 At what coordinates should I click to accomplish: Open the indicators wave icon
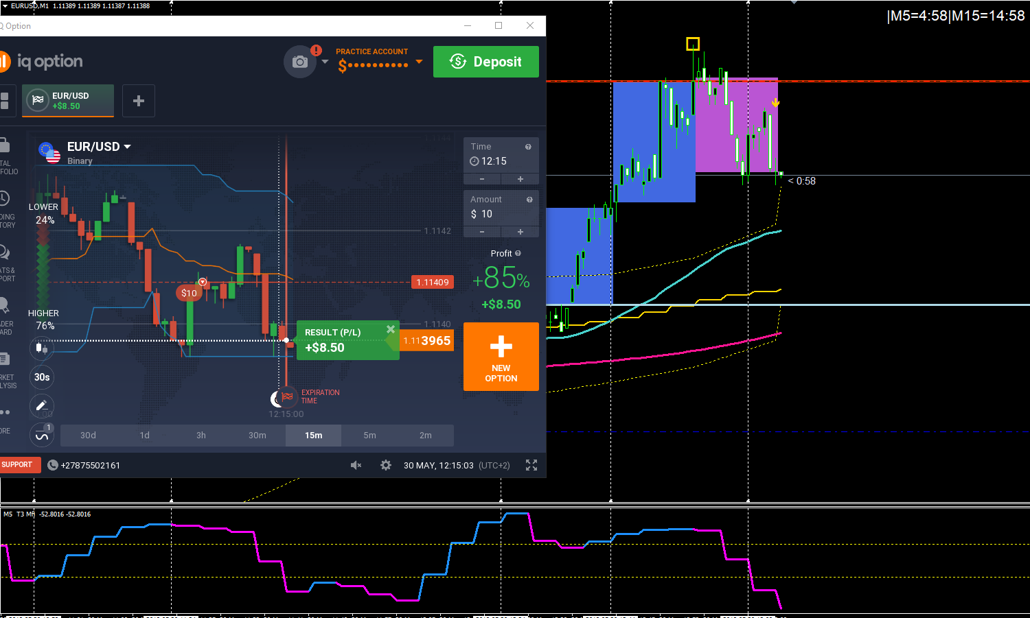pos(42,435)
